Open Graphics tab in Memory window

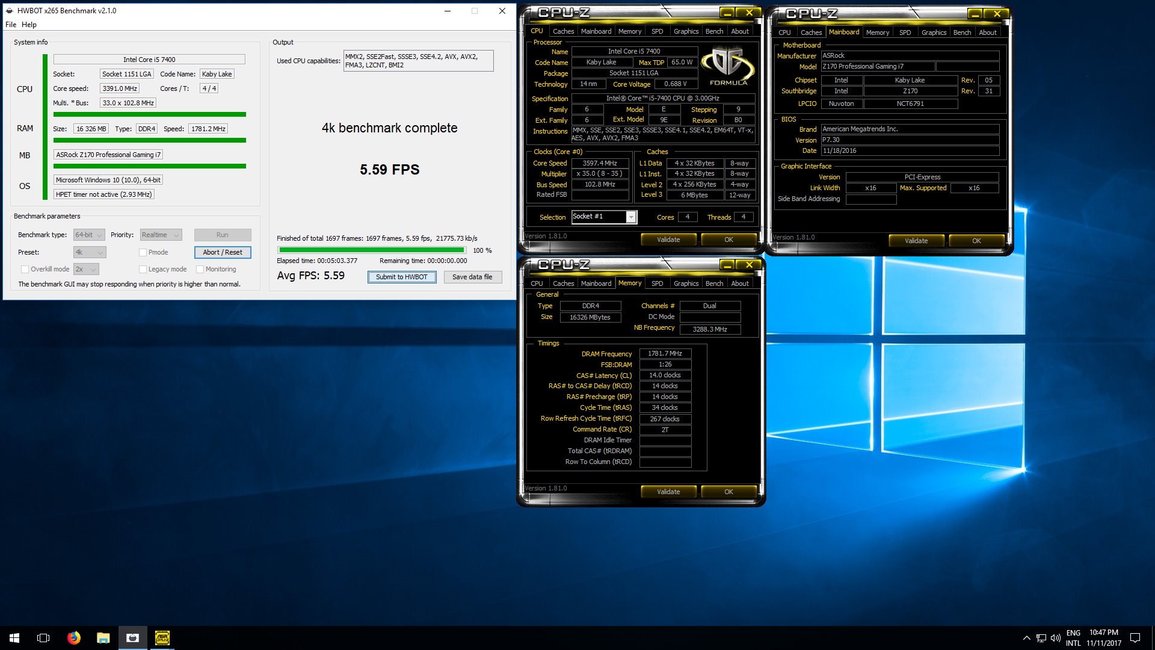686,283
